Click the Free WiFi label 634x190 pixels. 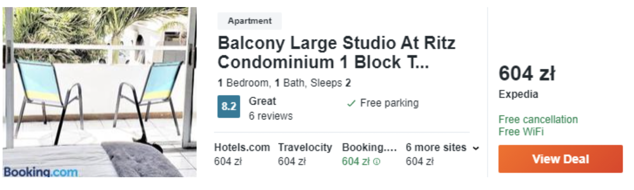[521, 132]
